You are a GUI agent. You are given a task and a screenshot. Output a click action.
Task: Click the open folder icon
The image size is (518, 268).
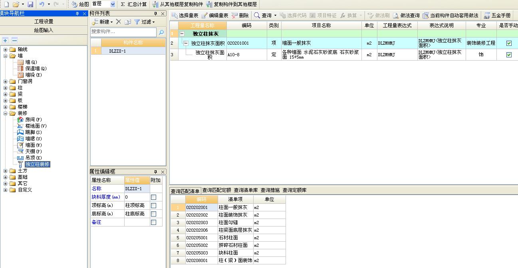click(16, 4)
